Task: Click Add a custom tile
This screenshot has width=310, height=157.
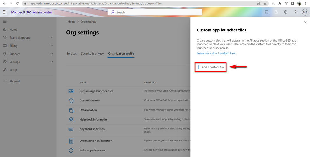Action: point(210,67)
